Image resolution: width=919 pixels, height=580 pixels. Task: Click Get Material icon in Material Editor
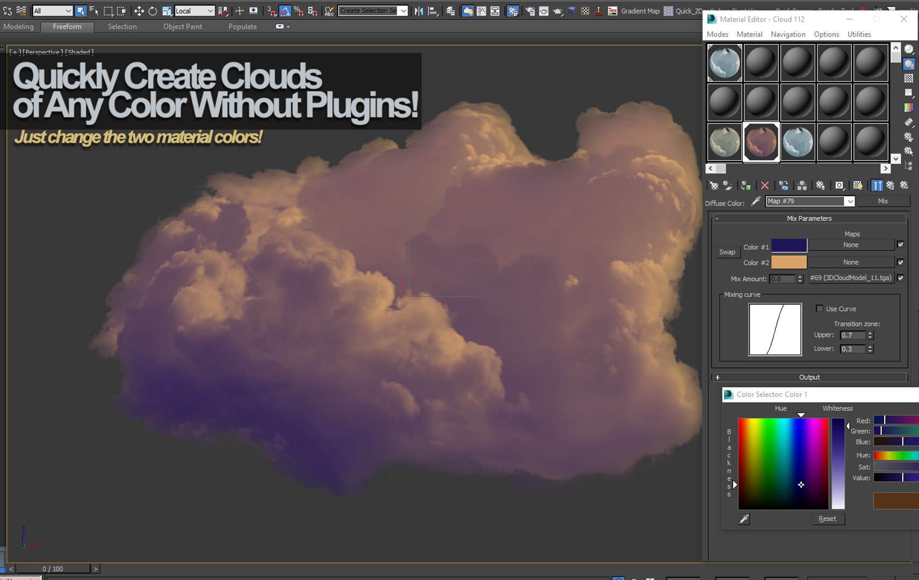pos(714,185)
